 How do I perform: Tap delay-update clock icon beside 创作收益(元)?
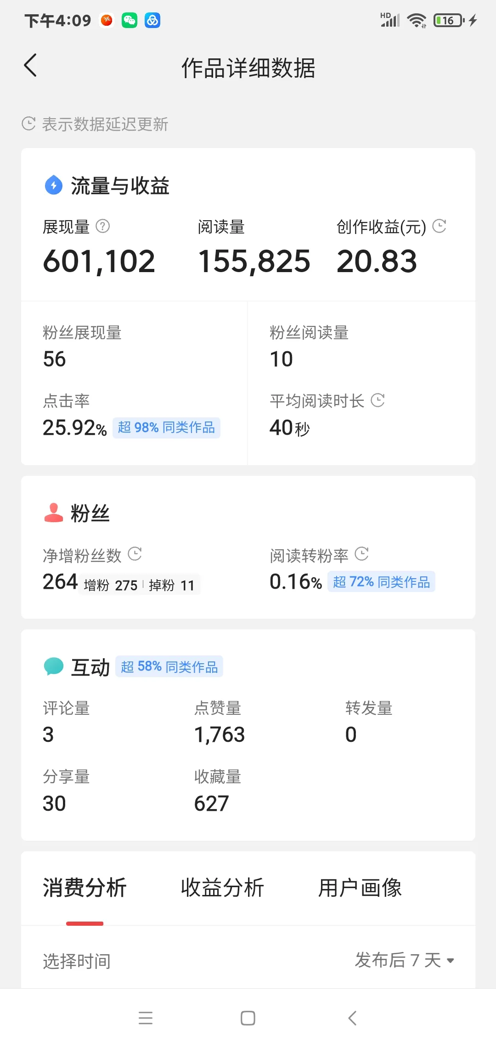pyautogui.click(x=440, y=226)
